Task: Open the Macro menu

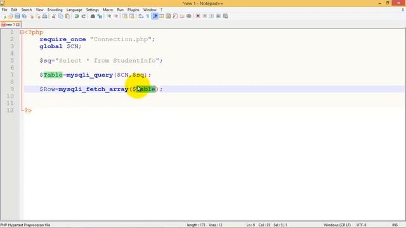Action: [x=108, y=10]
